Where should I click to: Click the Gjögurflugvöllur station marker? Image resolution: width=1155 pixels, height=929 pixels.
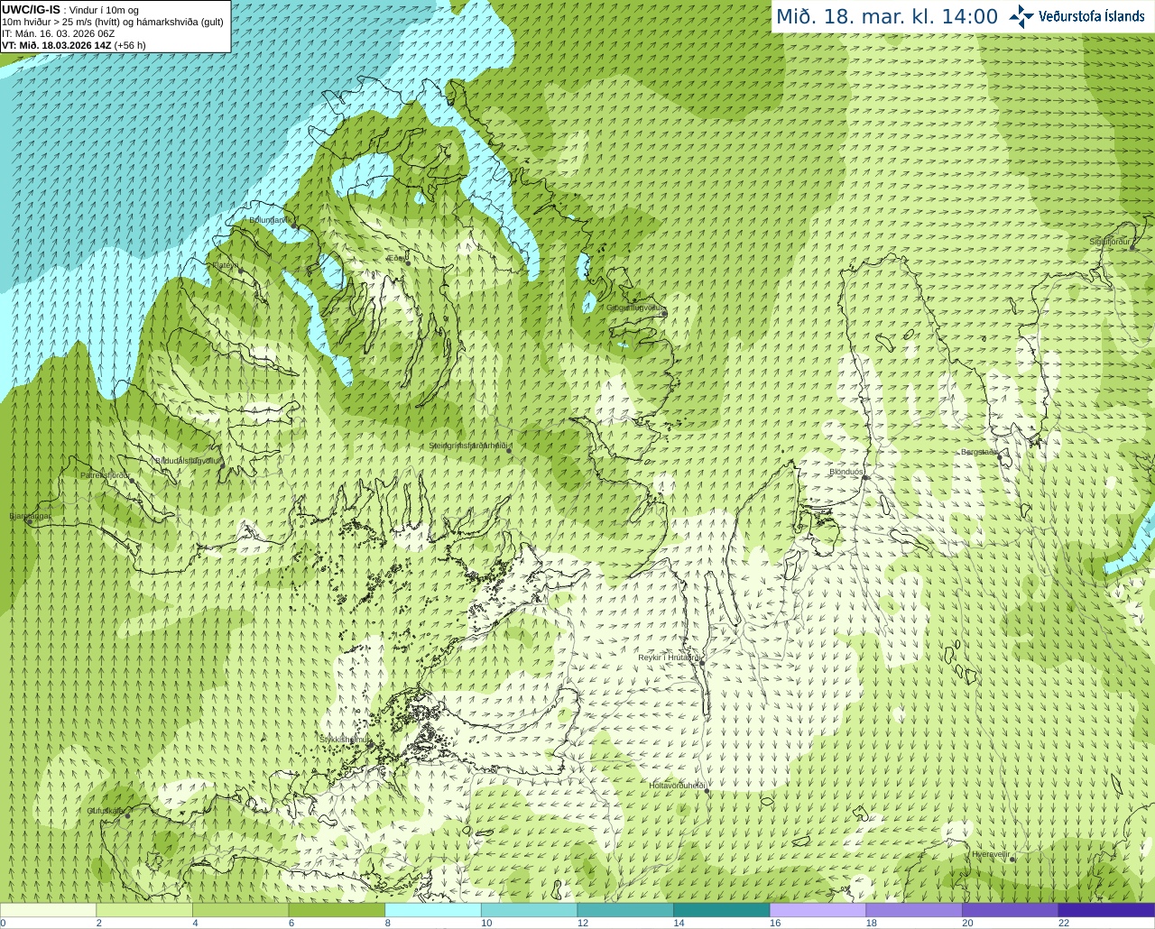click(663, 312)
